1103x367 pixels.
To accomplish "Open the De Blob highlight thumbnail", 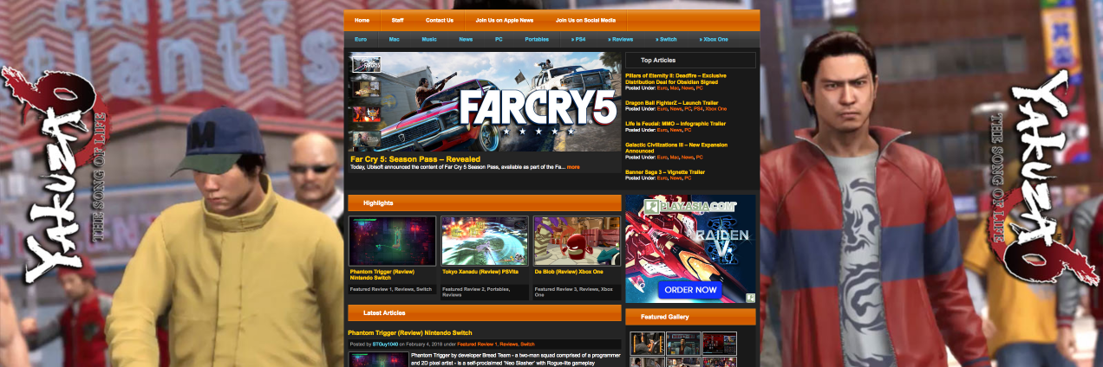I will [x=578, y=241].
